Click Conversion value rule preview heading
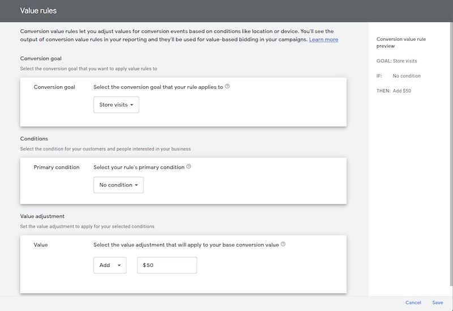Screen dimensions: 453x311 pyautogui.click(x=401, y=42)
